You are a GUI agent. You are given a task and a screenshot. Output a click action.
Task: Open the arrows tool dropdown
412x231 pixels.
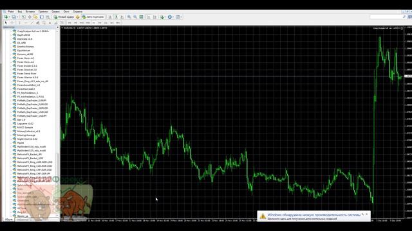tap(62, 23)
